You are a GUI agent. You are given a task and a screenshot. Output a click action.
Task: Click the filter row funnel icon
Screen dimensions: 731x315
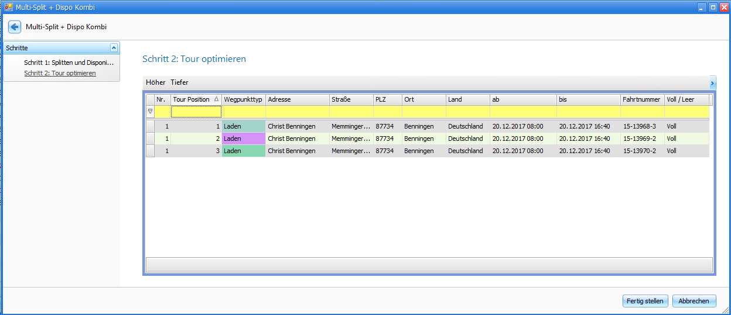click(151, 111)
